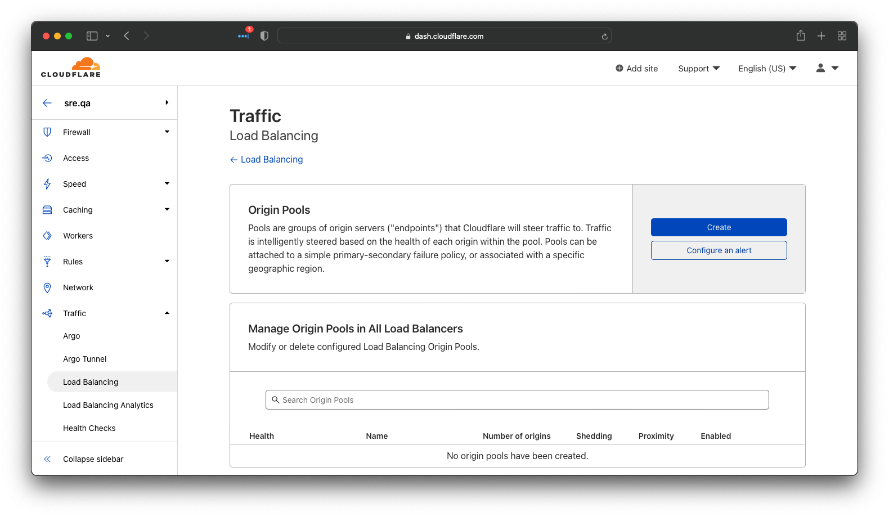Image resolution: width=889 pixels, height=517 pixels.
Task: Open the Argo page
Action: [71, 336]
